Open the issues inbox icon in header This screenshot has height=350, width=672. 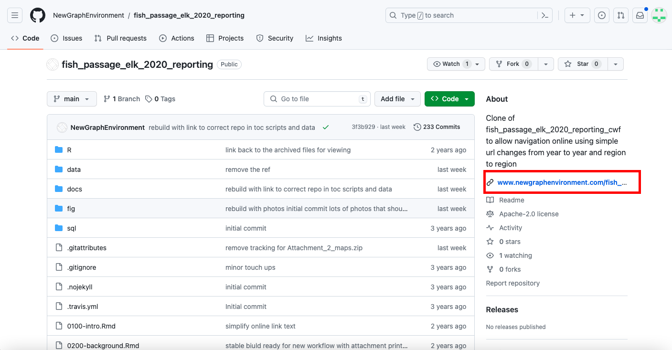(x=602, y=15)
